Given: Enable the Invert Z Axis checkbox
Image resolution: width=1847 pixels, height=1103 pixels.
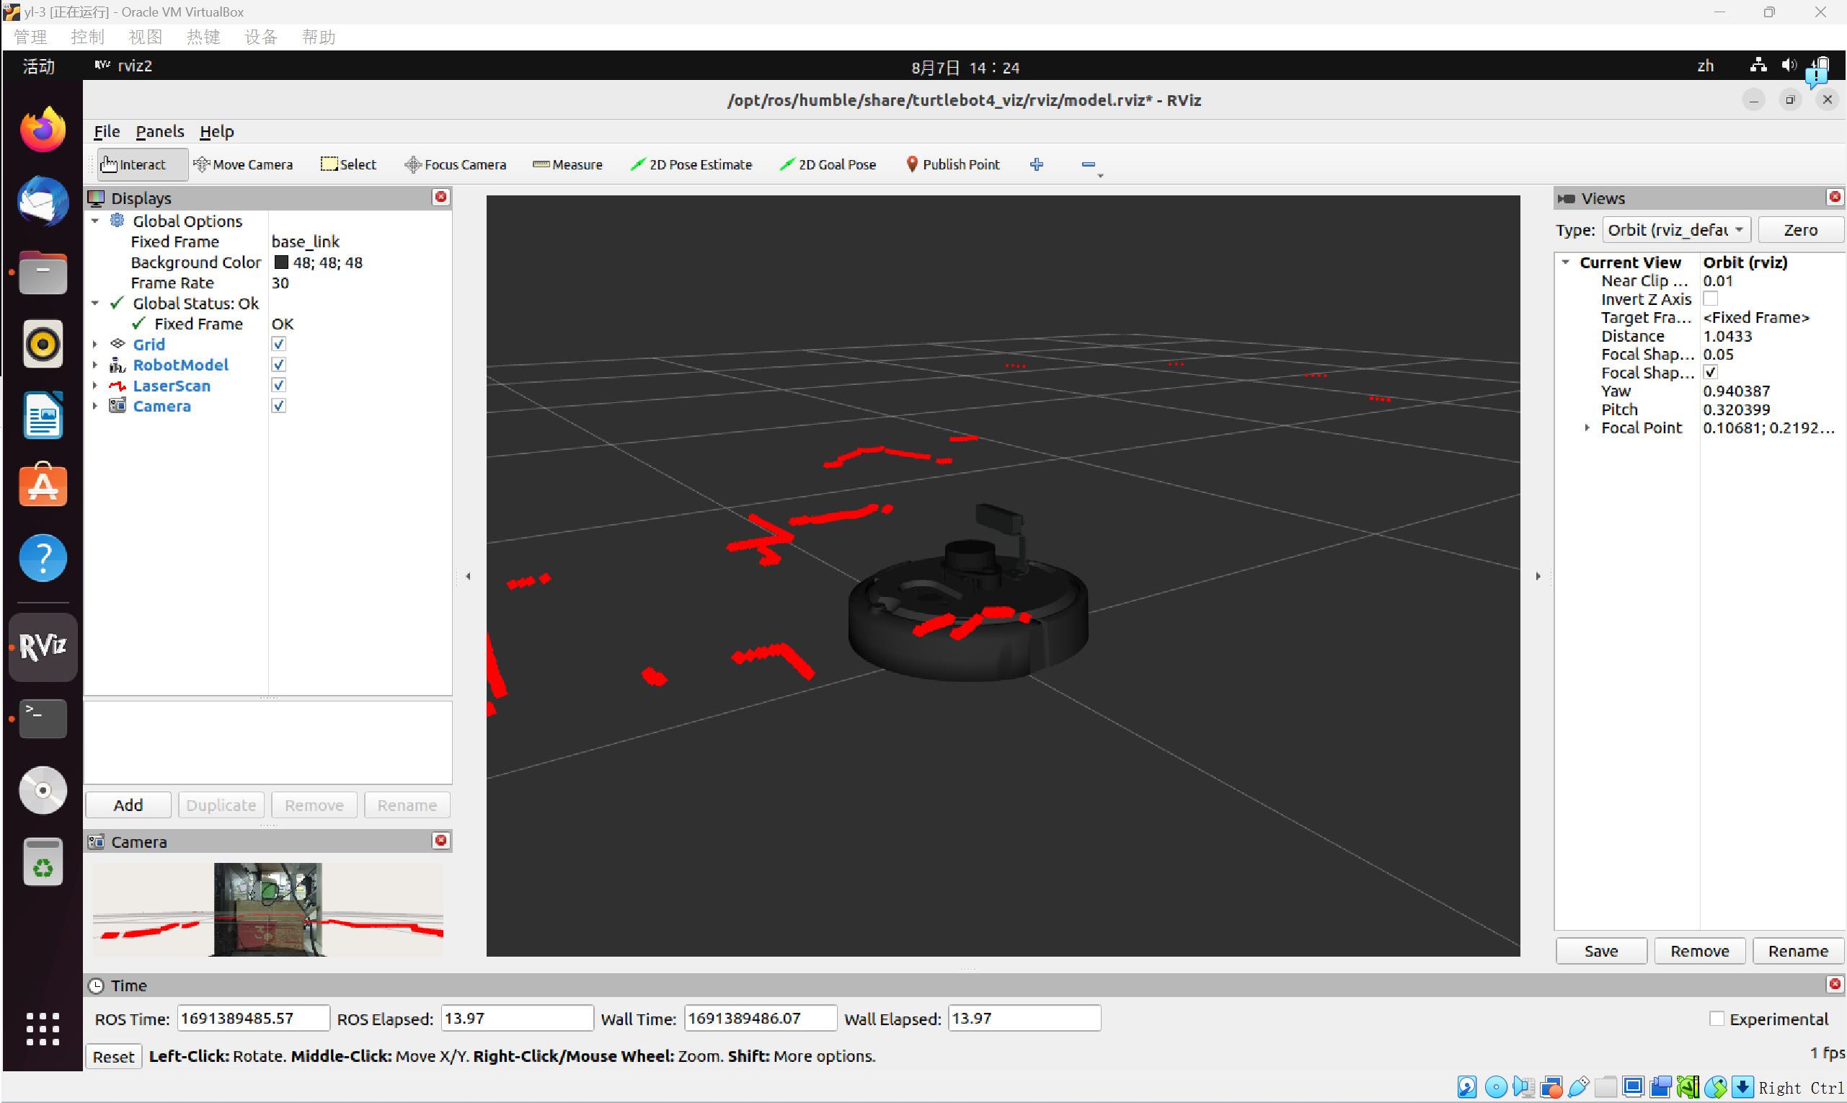Looking at the screenshot, I should coord(1710,298).
